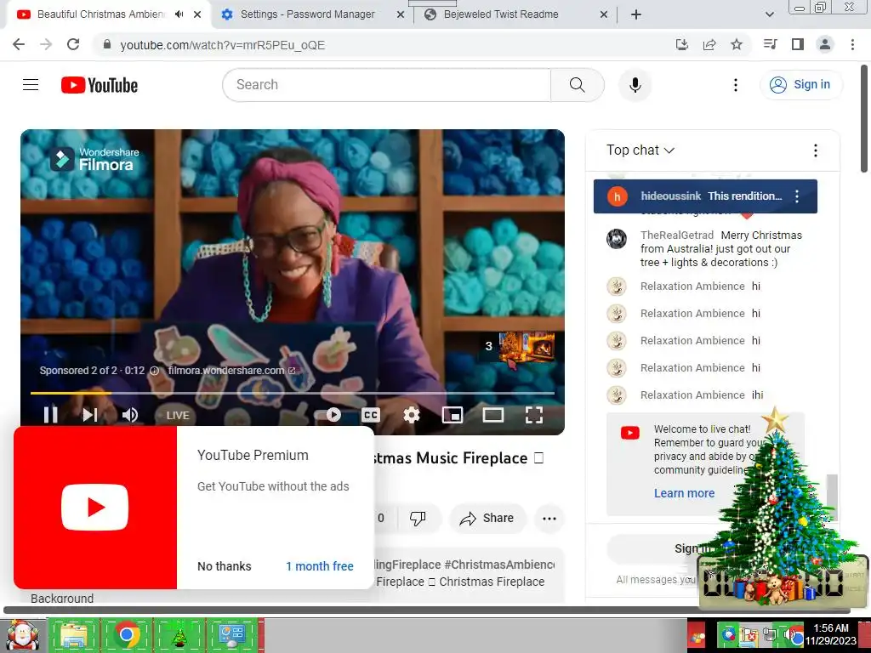Open the tab search dropdown arrow

click(769, 14)
